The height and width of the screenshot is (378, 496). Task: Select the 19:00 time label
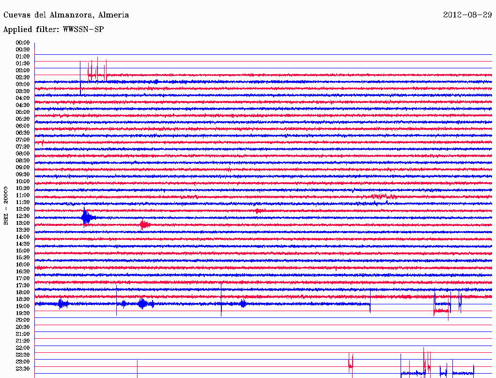pos(23,306)
